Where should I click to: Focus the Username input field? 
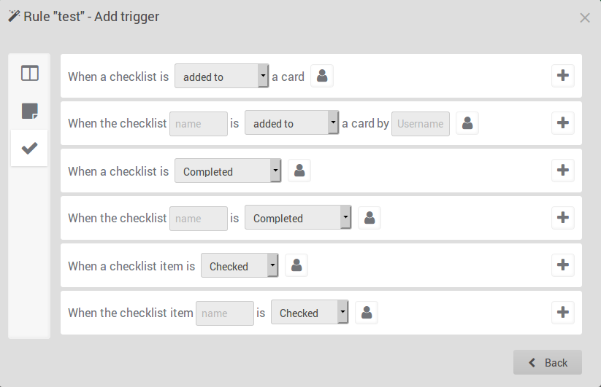(421, 123)
